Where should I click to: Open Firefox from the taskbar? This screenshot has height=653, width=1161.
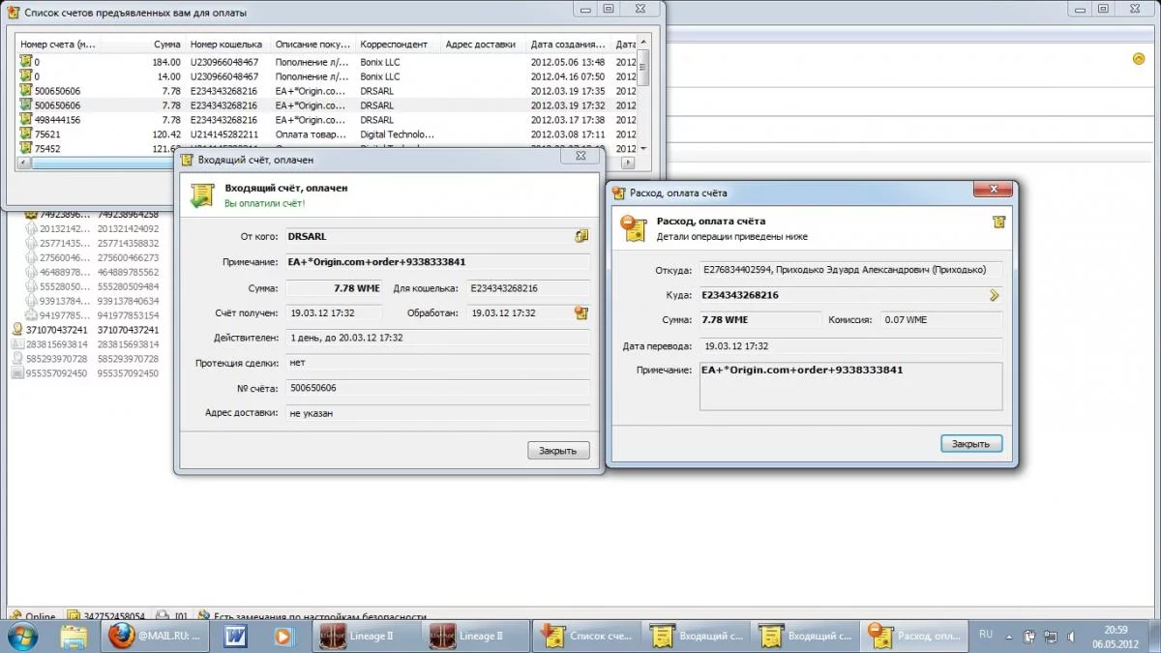[121, 637]
